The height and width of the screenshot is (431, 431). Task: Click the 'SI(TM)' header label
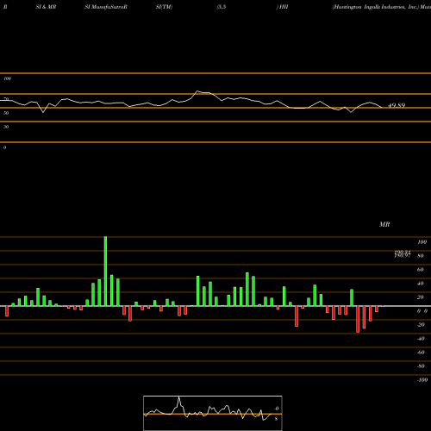(164, 7)
